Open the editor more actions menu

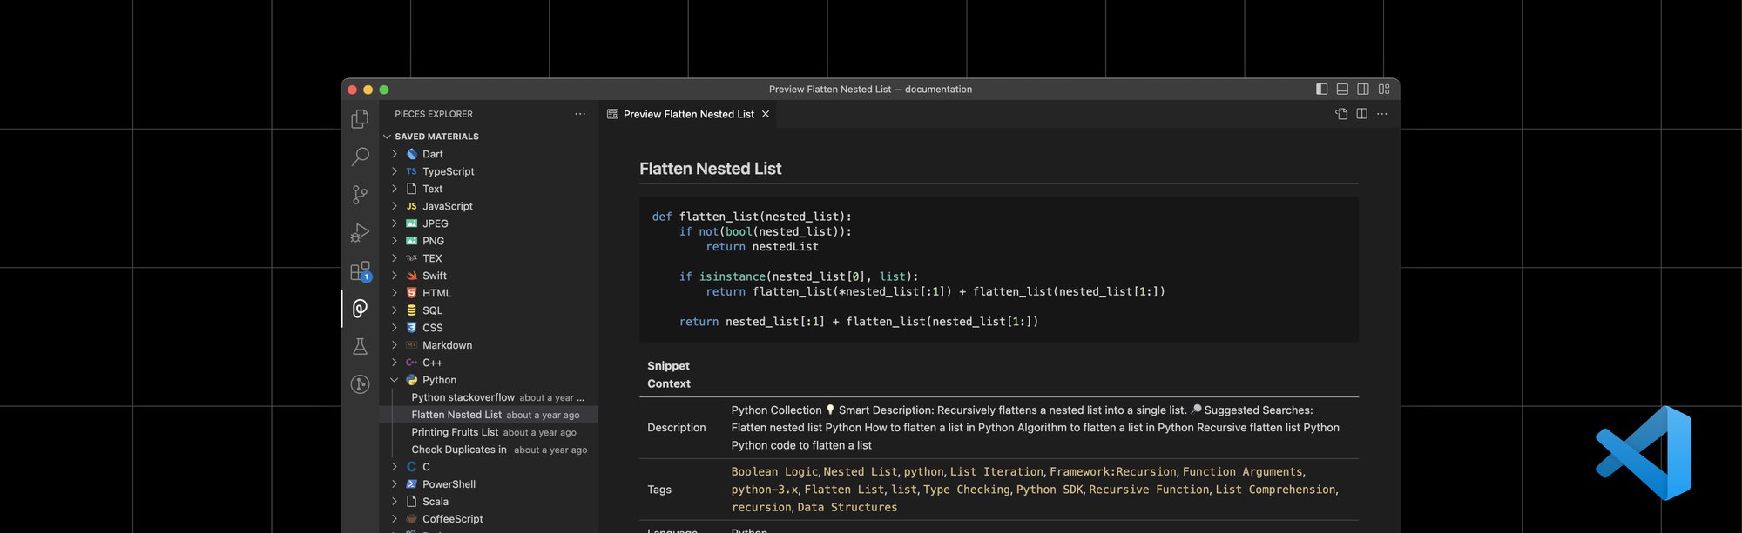tap(1382, 114)
